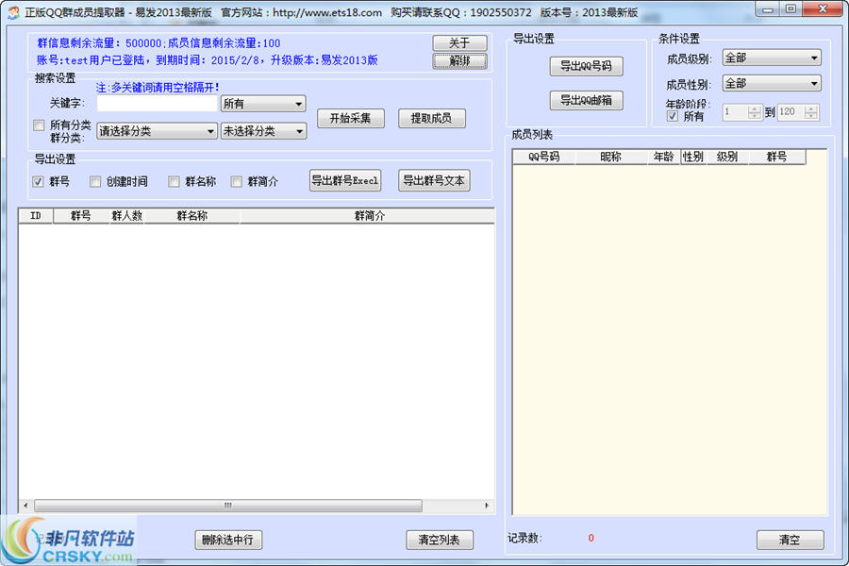The height and width of the screenshot is (566, 849).
Task: Click the 关于 button
Action: 459,42
